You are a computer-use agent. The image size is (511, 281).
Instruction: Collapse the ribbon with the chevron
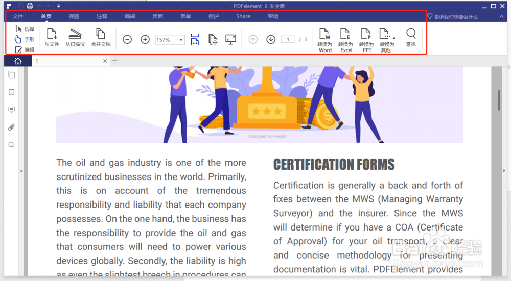click(502, 17)
